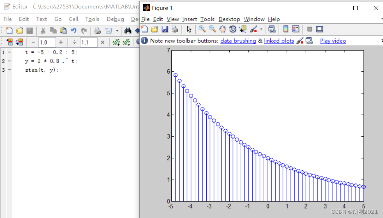Screen dimensions: 383x218
Task: Click Paste icon in Editor toolbar
Action: pos(63,30)
